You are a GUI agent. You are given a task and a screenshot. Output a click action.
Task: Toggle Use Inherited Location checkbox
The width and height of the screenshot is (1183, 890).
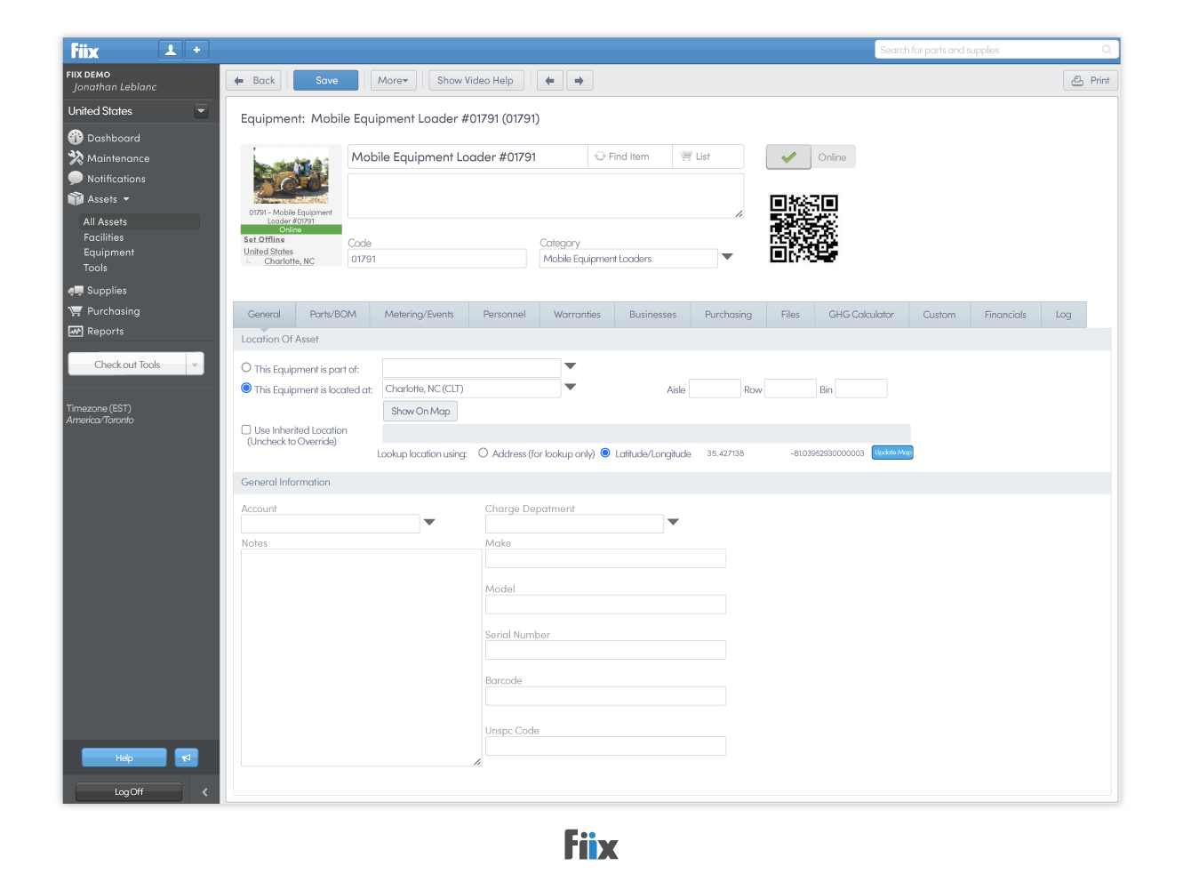pyautogui.click(x=246, y=429)
